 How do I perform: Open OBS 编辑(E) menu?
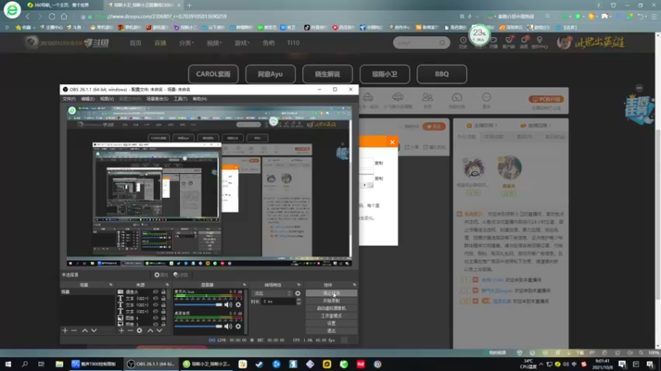coord(88,99)
